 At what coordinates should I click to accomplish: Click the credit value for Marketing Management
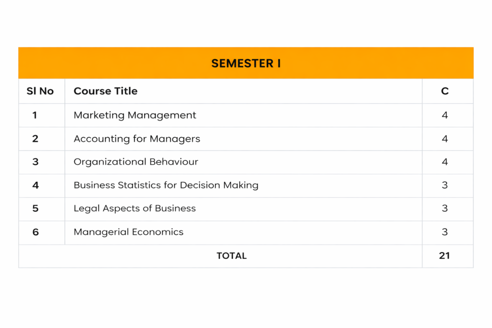[x=444, y=115]
